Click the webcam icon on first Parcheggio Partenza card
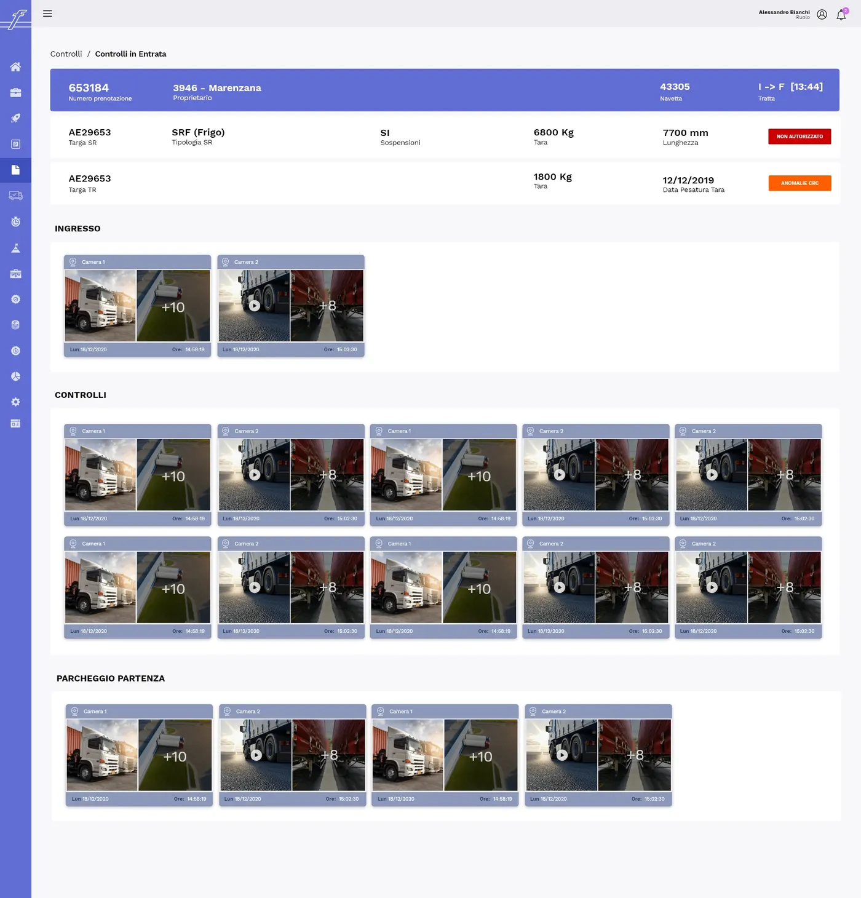The image size is (861, 898). tap(74, 712)
